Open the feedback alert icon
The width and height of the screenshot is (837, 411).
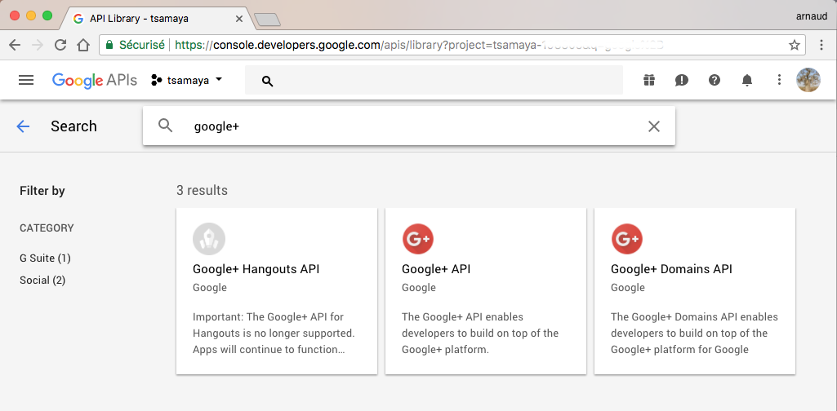pos(681,81)
